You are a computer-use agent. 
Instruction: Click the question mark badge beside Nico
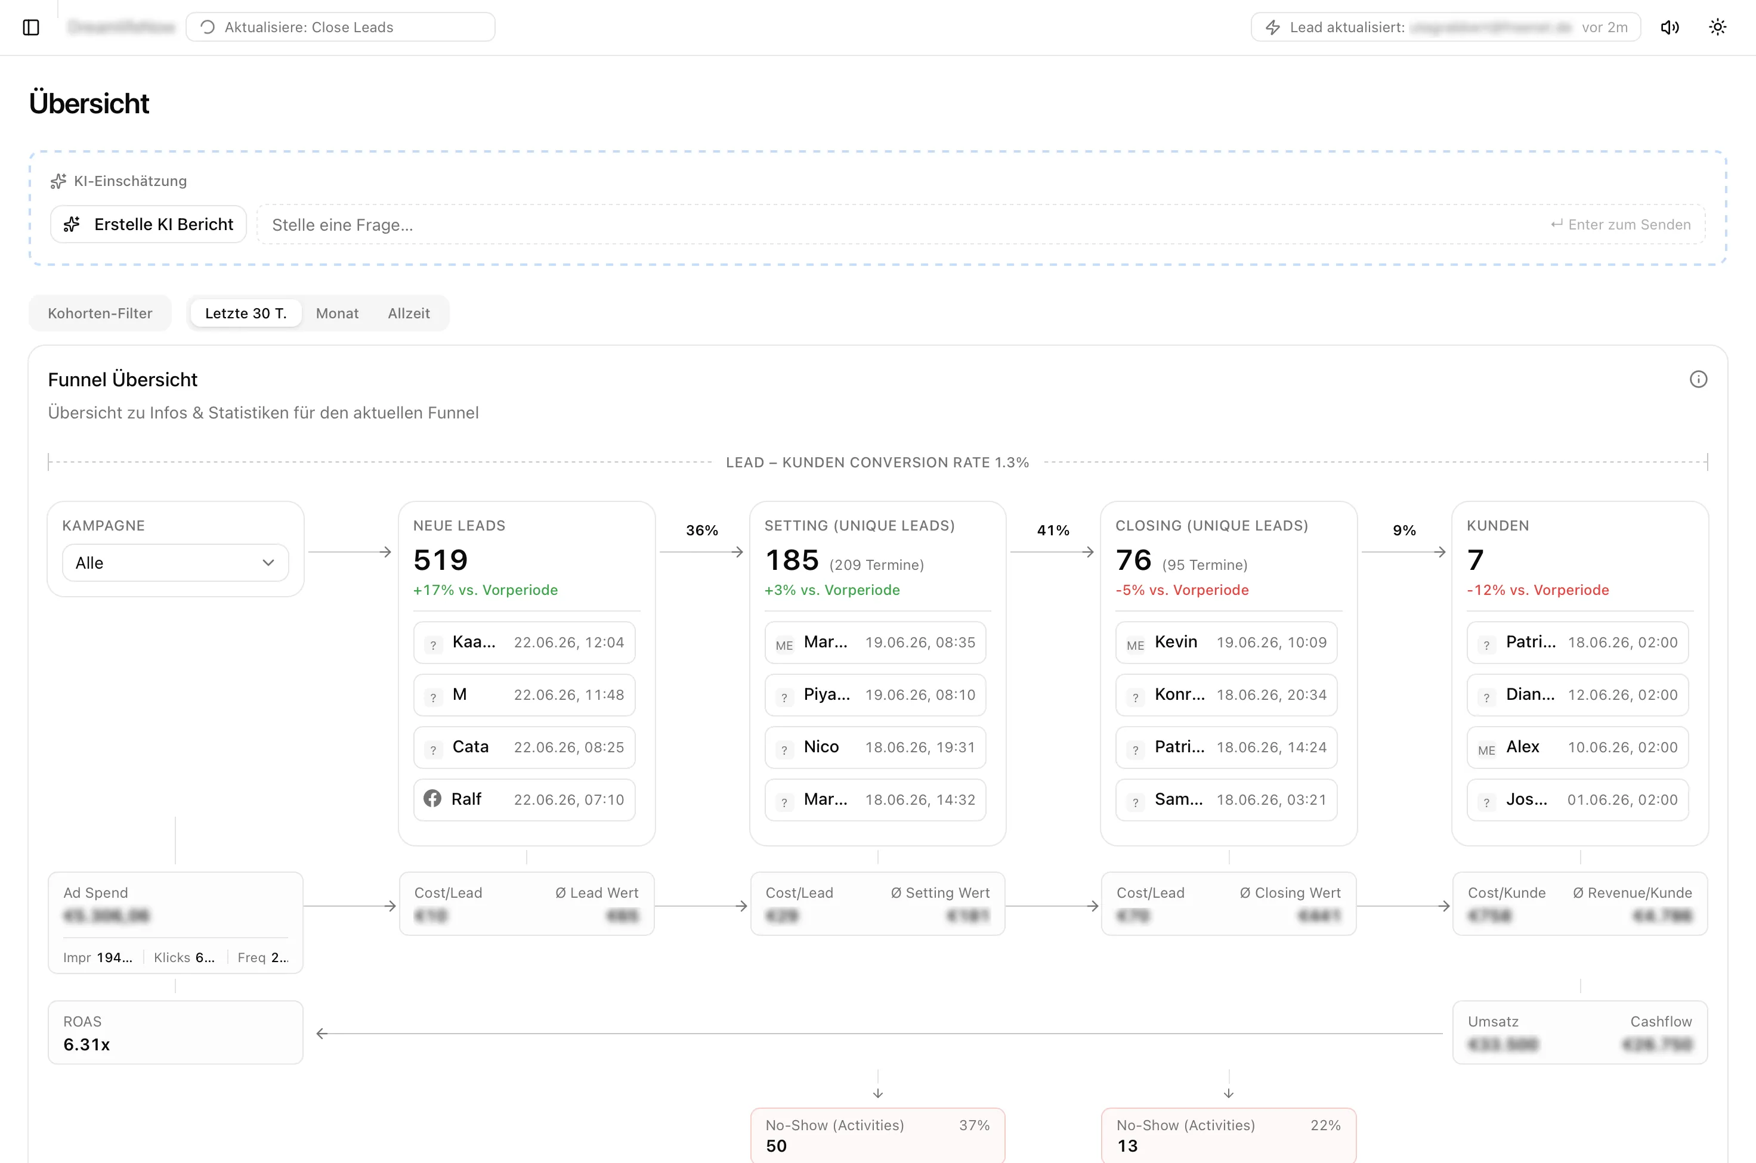click(x=784, y=750)
